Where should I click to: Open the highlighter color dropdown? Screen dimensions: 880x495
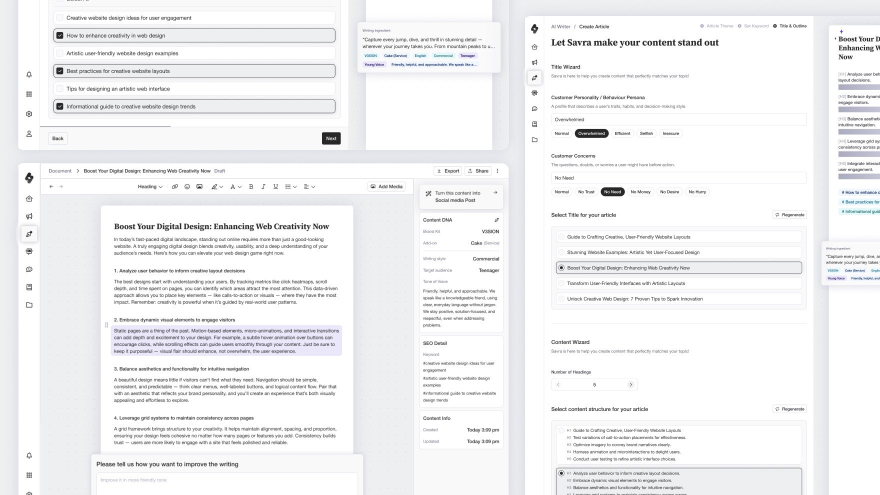217,186
